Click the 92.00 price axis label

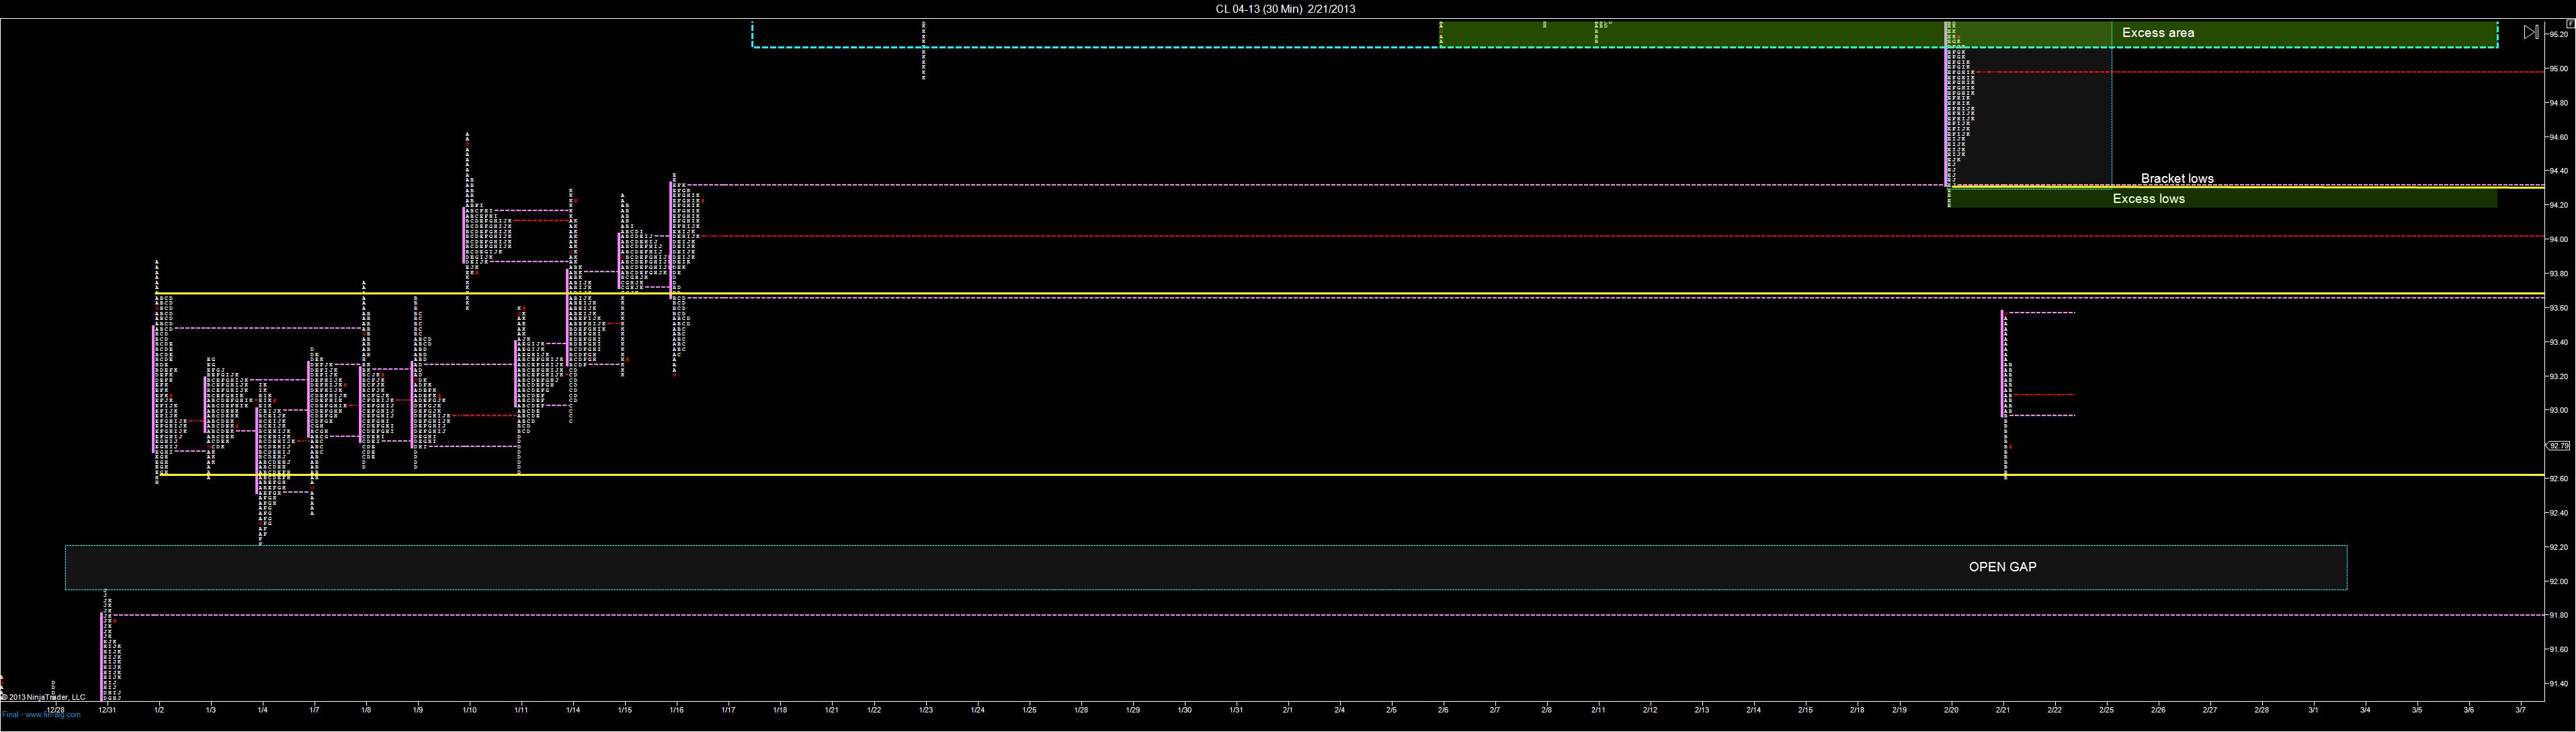[2558, 581]
